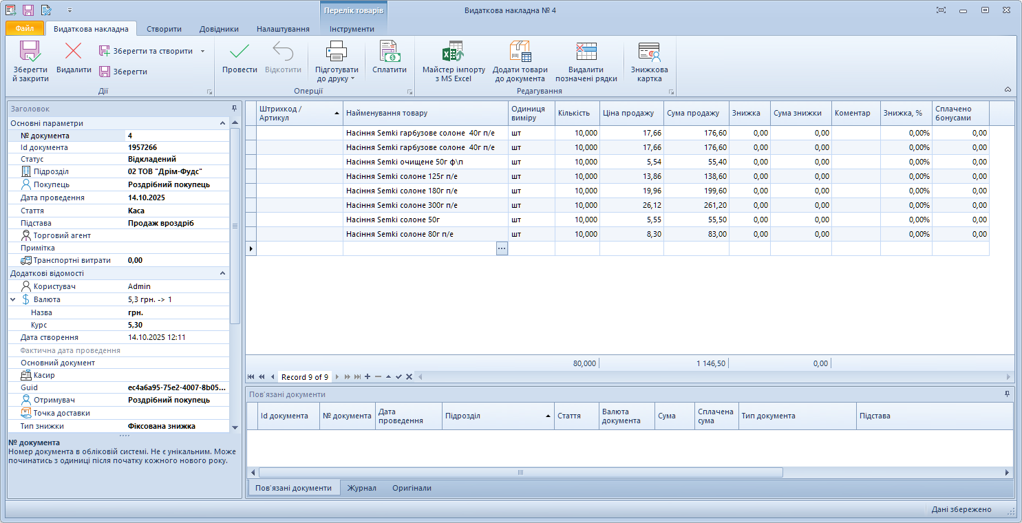
Task: Click Додати товари до документа icon
Action: pos(520,52)
